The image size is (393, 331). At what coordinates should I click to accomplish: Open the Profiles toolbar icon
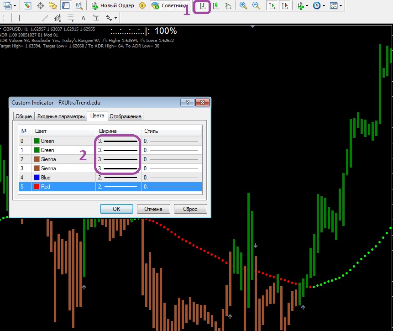click(x=7, y=5)
